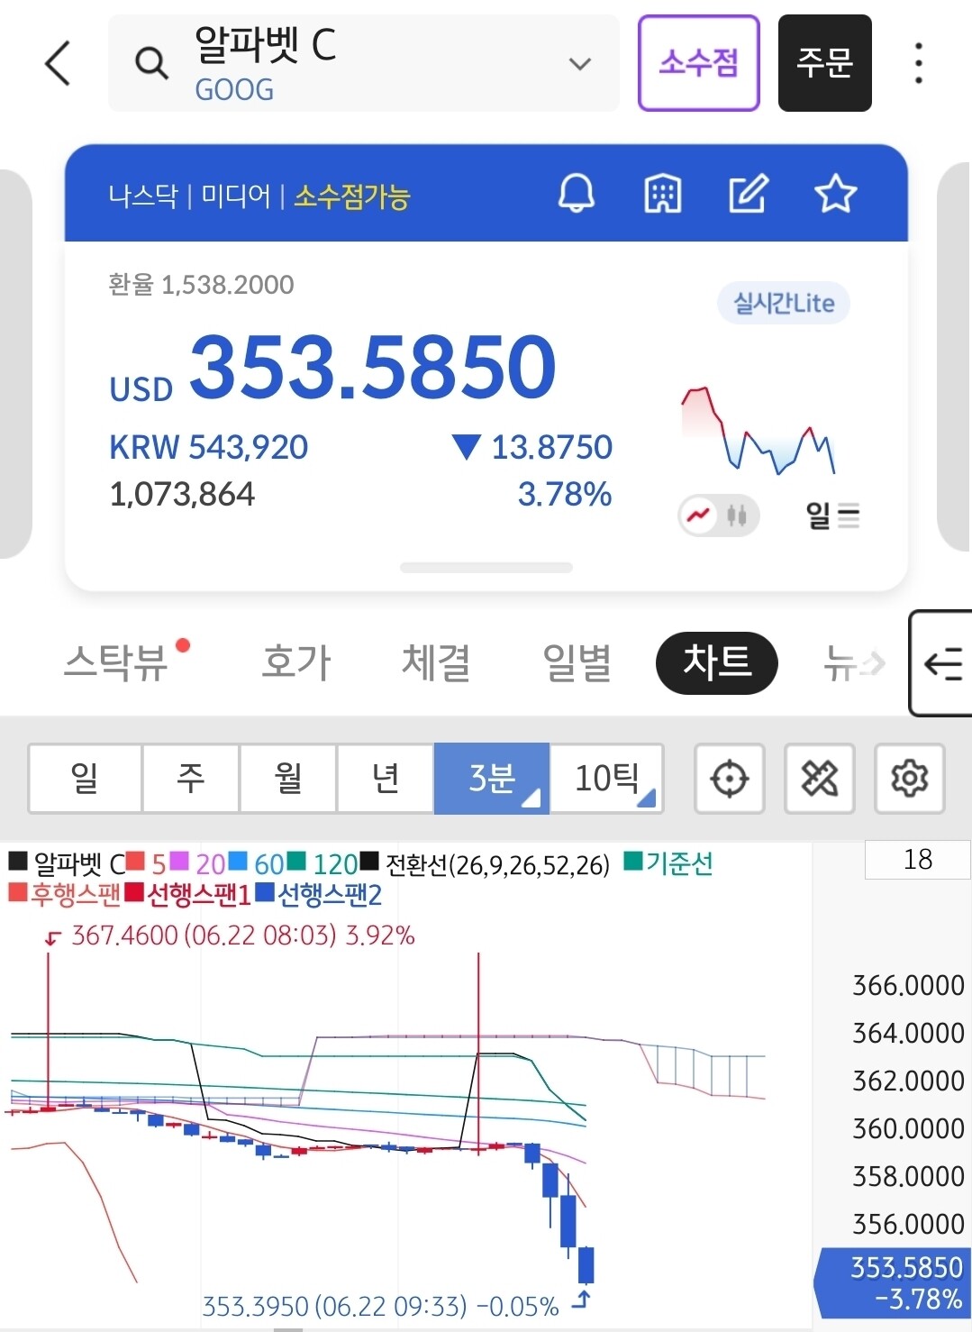This screenshot has height=1332, width=972.
Task: Tap the 소수점 button
Action: [x=699, y=63]
